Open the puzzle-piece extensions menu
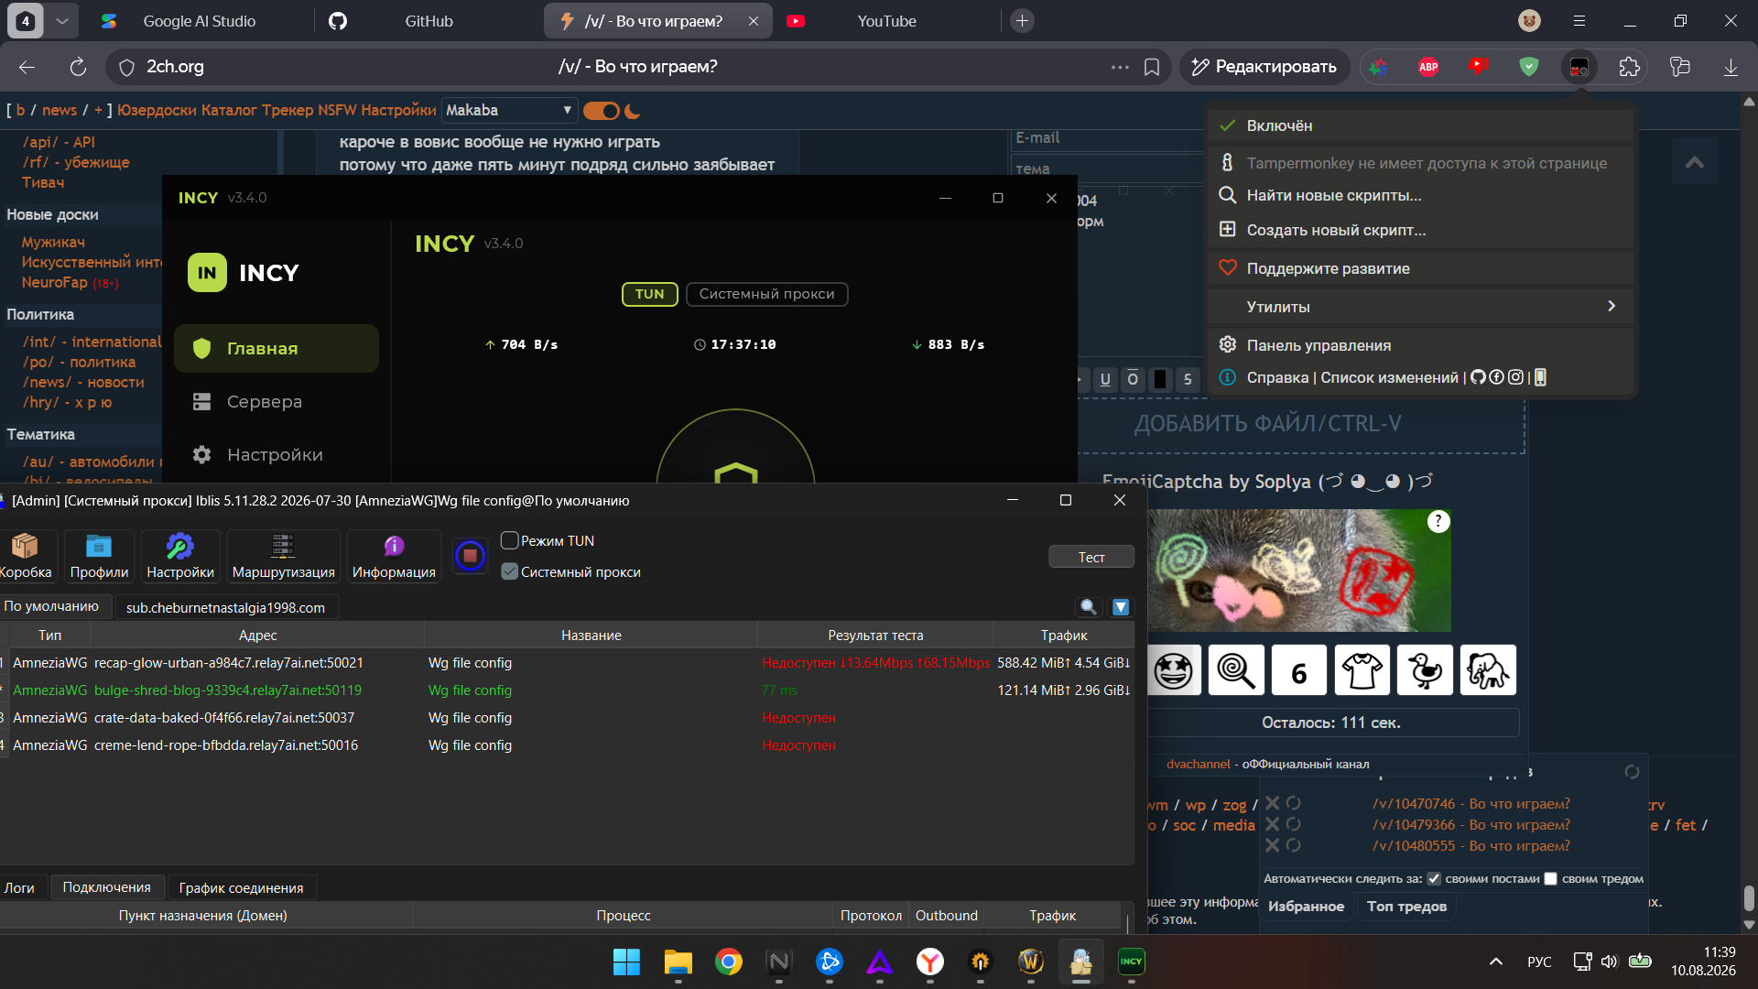1758x989 pixels. pos(1630,67)
